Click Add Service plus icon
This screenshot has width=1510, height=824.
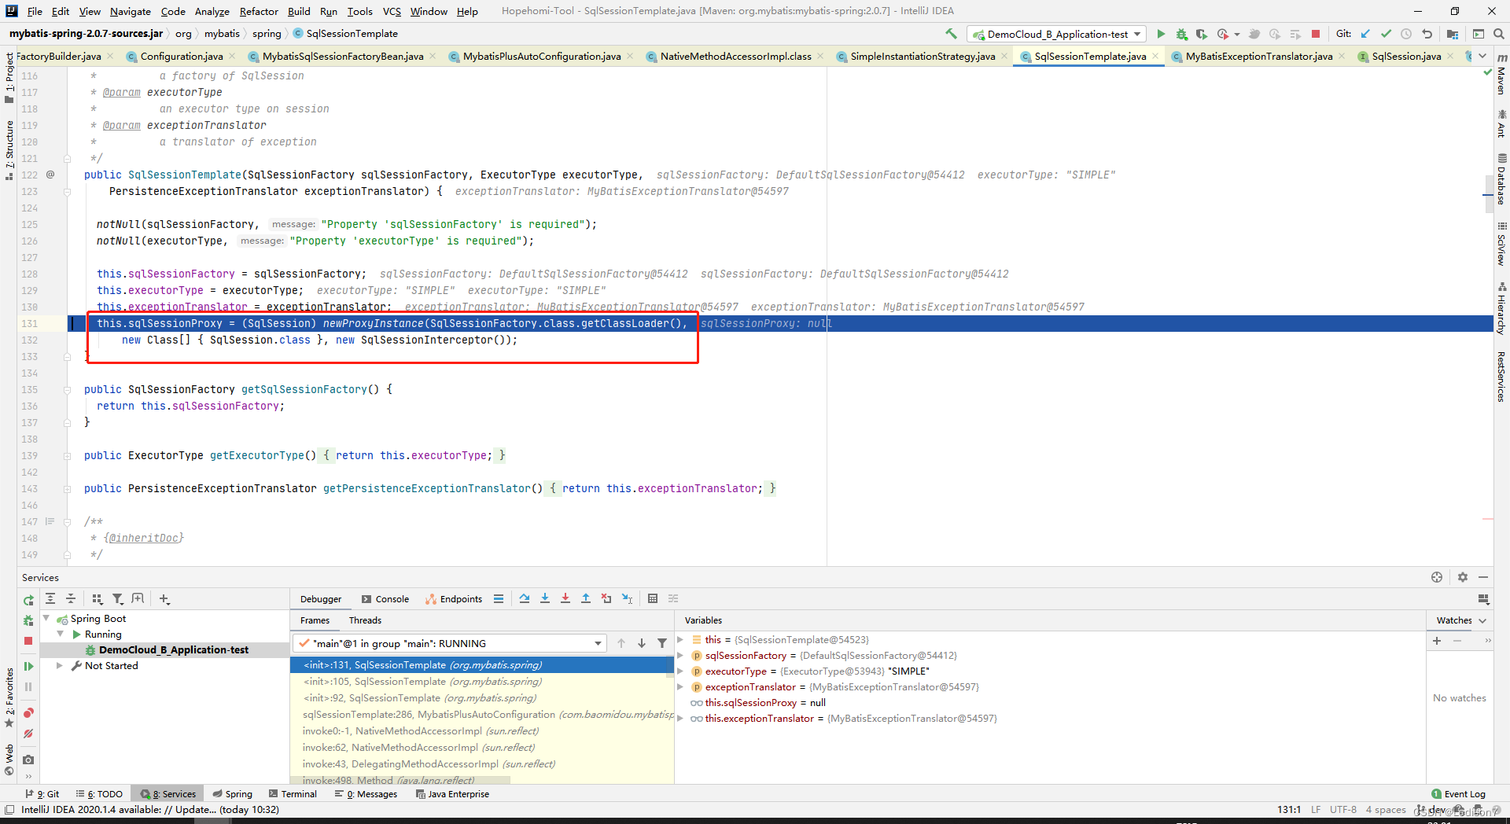tap(164, 598)
